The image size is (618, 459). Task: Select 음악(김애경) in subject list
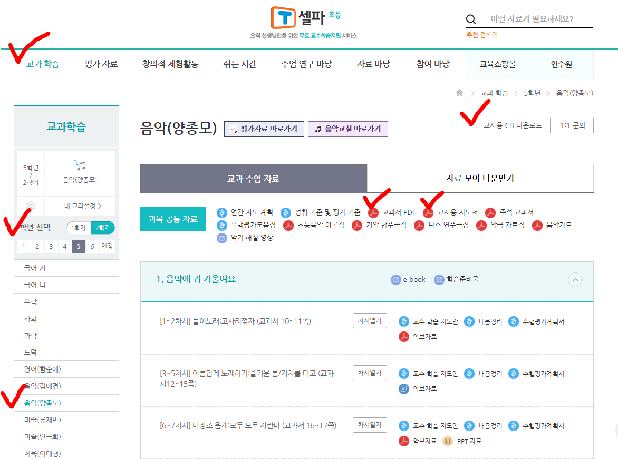pyautogui.click(x=43, y=386)
